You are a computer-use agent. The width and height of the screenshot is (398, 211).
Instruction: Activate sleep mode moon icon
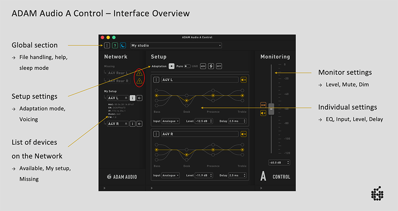coord(123,45)
